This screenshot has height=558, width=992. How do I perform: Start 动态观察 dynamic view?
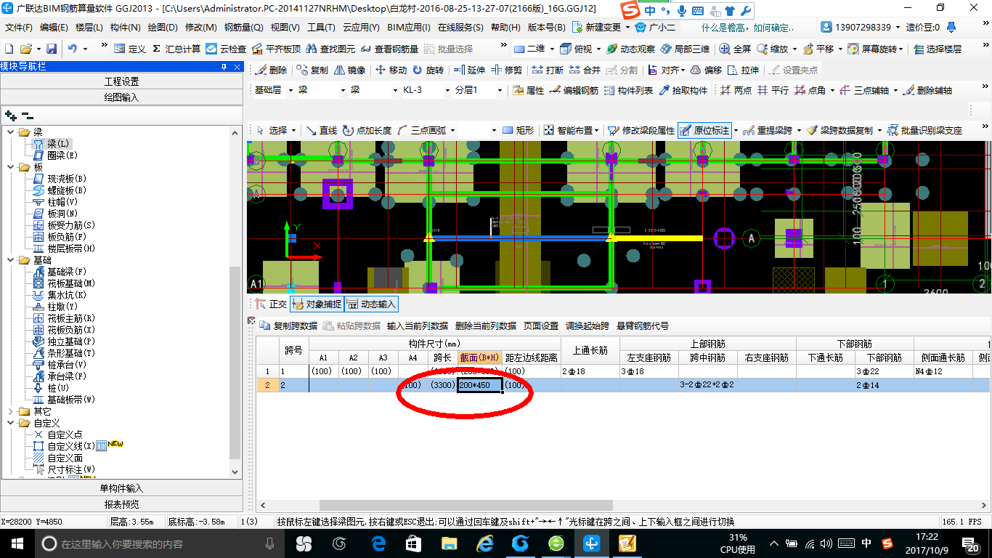(630, 49)
